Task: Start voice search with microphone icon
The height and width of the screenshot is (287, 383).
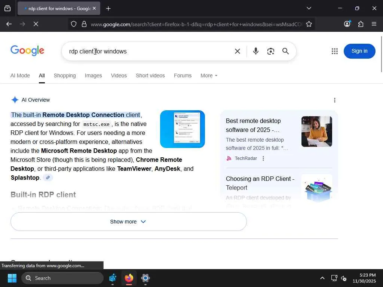Action: pyautogui.click(x=256, y=51)
